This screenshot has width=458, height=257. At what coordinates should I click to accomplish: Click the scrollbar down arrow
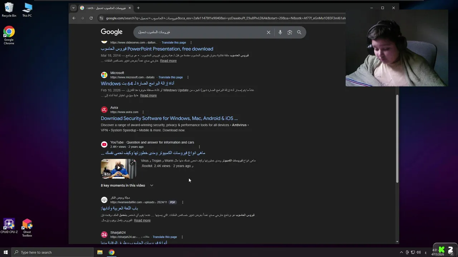pos(397,242)
